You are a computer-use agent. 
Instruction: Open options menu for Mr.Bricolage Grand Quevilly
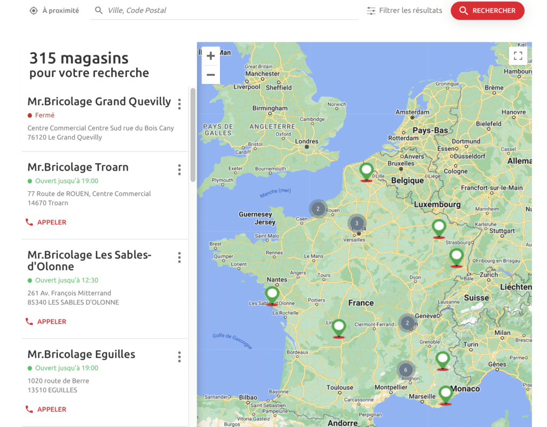tap(179, 104)
